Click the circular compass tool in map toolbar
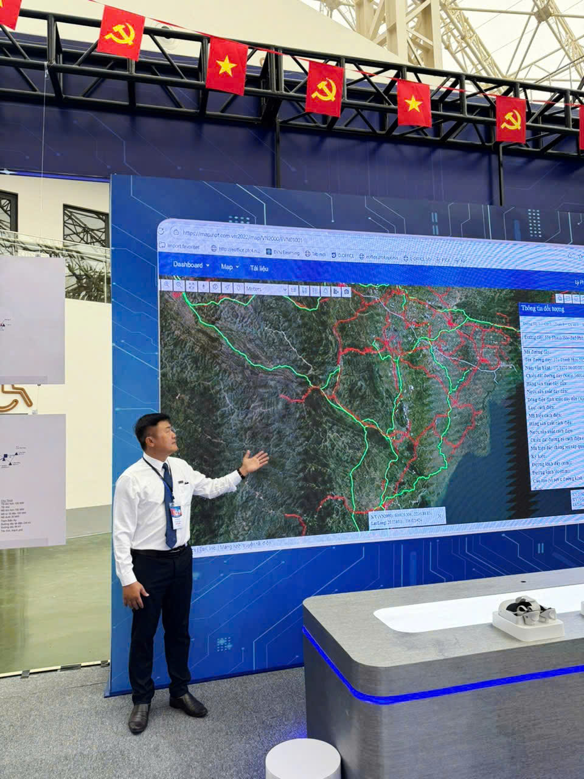Viewport: 584px width, 779px height. tap(215, 286)
